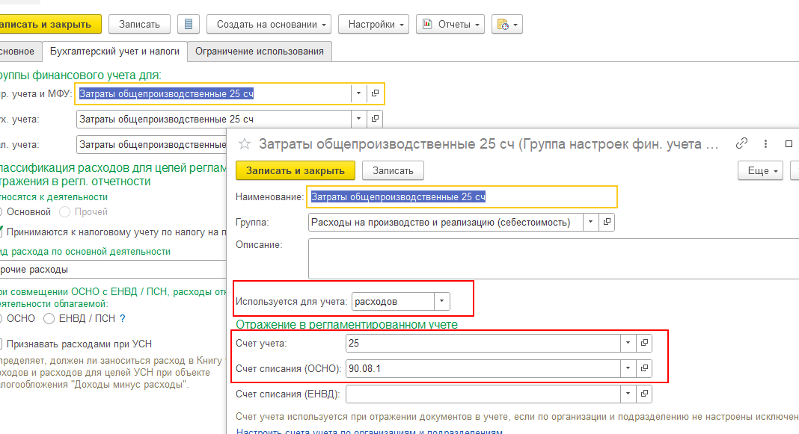The width and height of the screenshot is (799, 434).
Task: Choose the ЕНВД / ПСН radio option
Action: (49, 318)
